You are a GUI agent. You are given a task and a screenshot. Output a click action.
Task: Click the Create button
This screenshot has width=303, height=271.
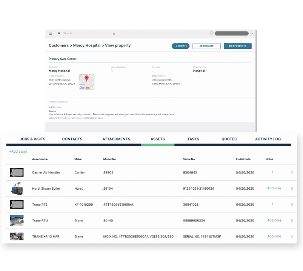(x=180, y=46)
